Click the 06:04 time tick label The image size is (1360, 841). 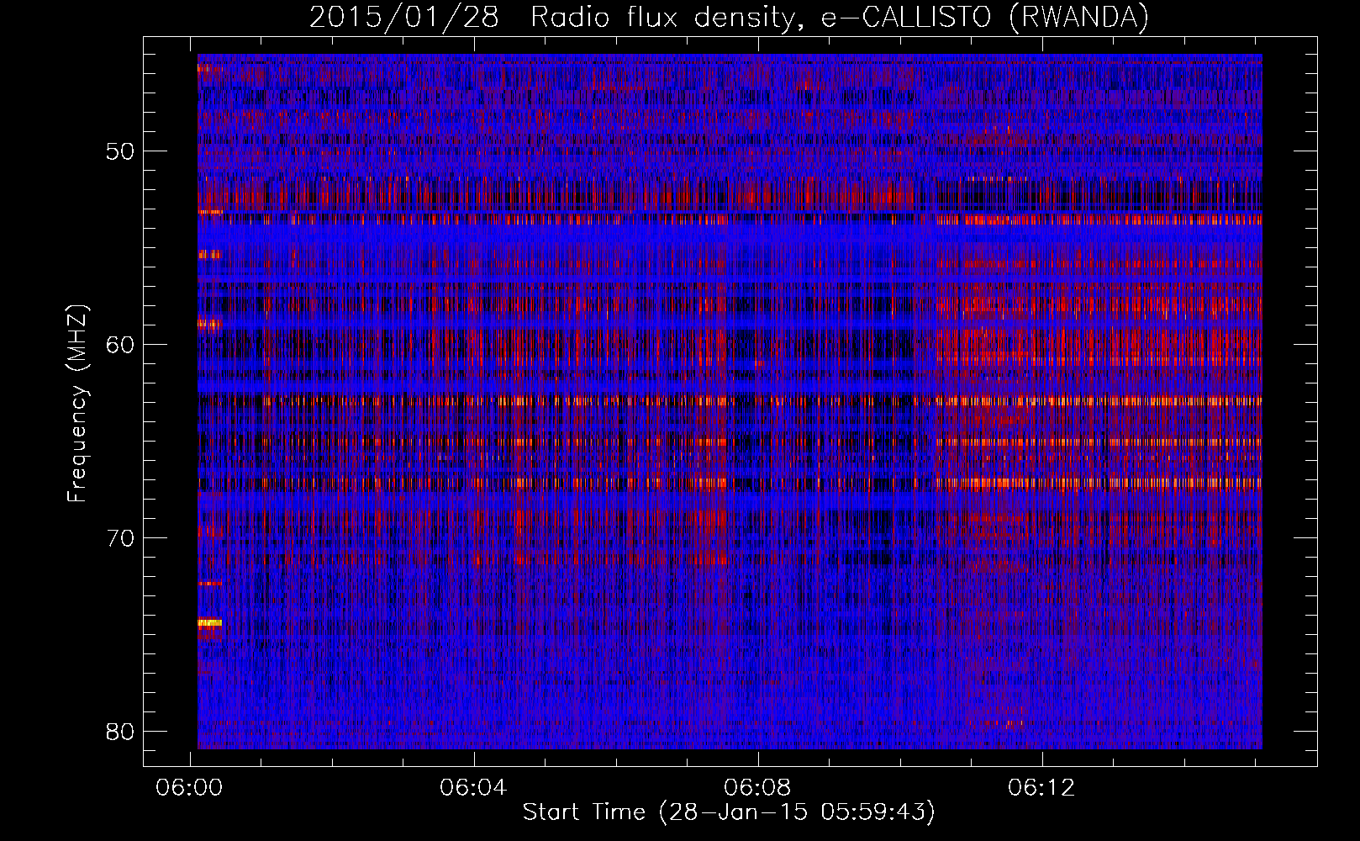click(474, 788)
